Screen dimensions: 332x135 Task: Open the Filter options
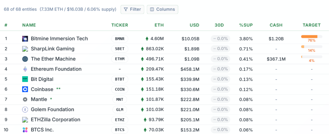pos(132,9)
